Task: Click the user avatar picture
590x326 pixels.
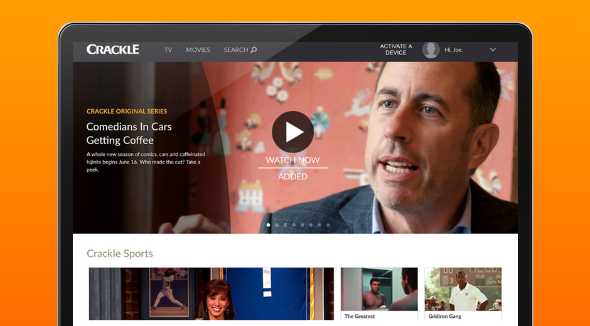Action: [431, 50]
